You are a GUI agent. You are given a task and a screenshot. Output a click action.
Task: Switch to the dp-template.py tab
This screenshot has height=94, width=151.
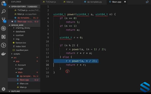[93, 2]
